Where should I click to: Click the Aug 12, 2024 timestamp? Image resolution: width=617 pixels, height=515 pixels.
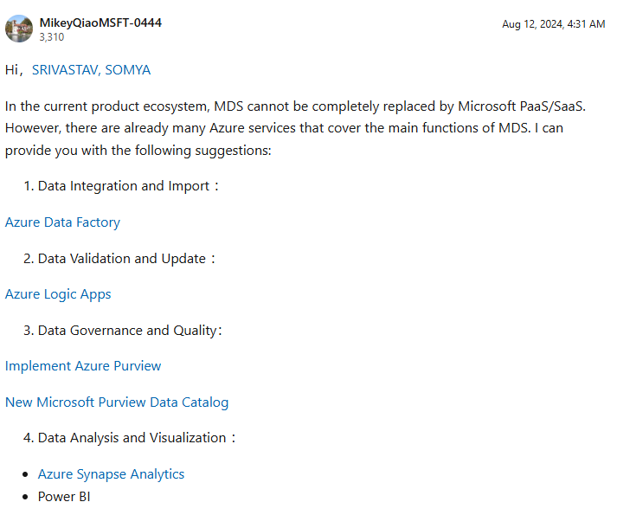tap(553, 24)
